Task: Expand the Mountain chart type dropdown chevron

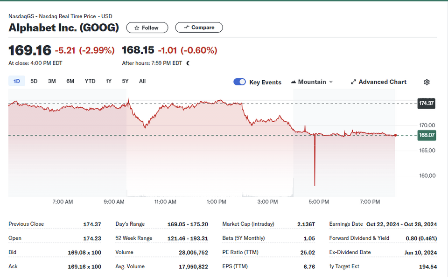Action: coord(331,82)
